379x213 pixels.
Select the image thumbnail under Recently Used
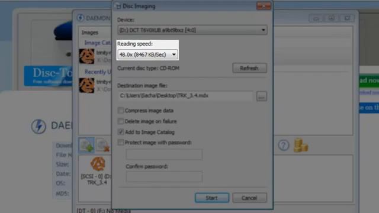pyautogui.click(x=87, y=85)
